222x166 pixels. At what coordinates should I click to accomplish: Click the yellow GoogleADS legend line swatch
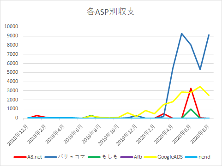coord(150,157)
